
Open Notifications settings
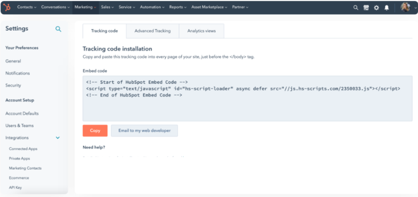17,73
